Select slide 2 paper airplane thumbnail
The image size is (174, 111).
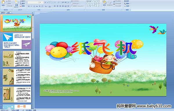[x=17, y=41]
